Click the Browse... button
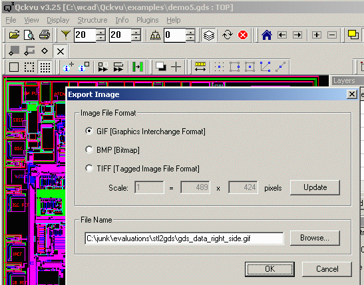The height and width of the screenshot is (285, 364). click(x=315, y=238)
